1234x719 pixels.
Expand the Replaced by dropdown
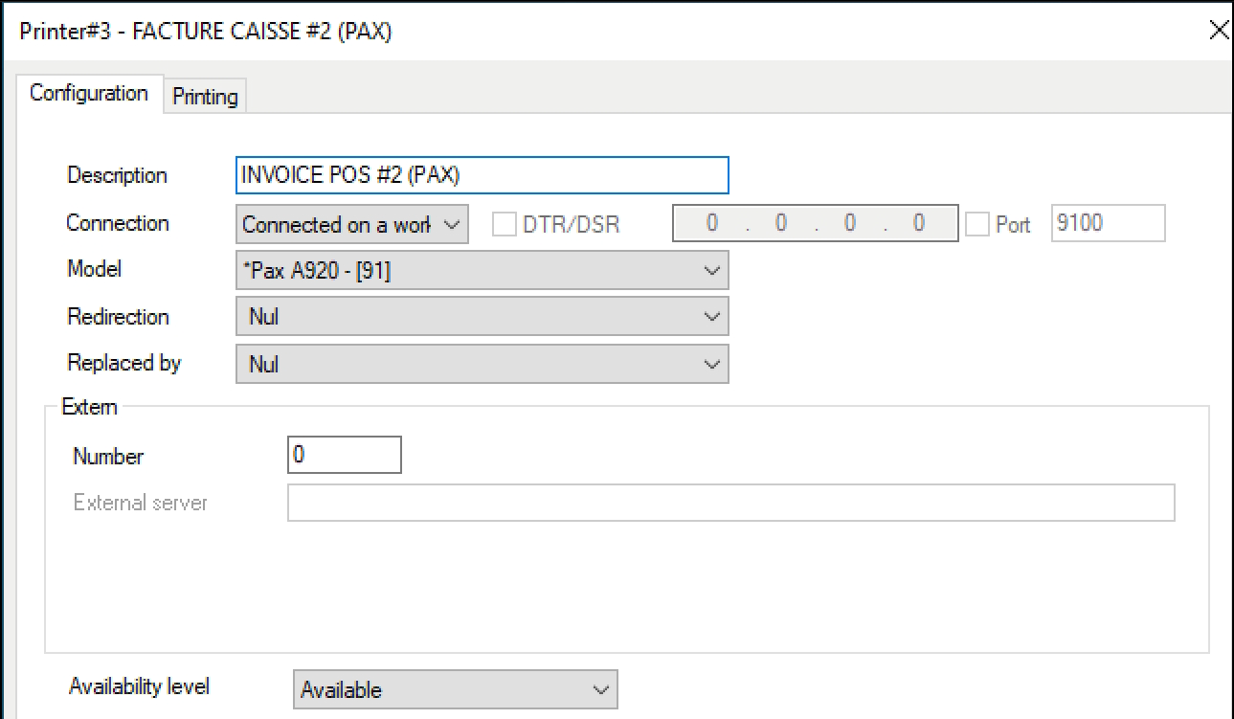pyautogui.click(x=482, y=364)
